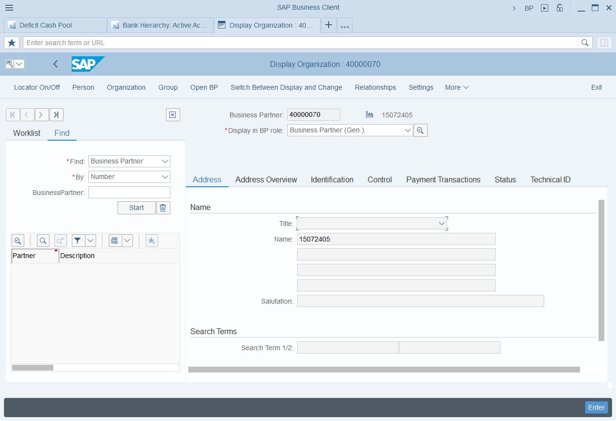Add current page to favorites star
Viewport: 616px width, 421px height.
(12, 43)
